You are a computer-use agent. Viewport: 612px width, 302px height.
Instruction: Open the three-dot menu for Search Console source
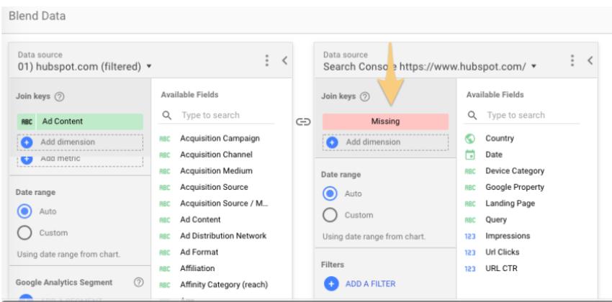point(572,60)
